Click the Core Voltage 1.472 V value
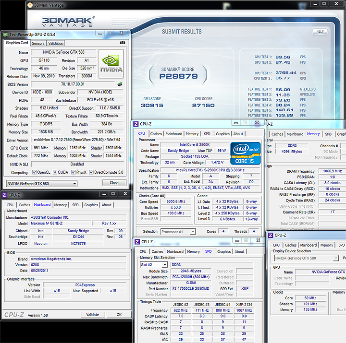Screen dimensions: 346x343 [217, 162]
